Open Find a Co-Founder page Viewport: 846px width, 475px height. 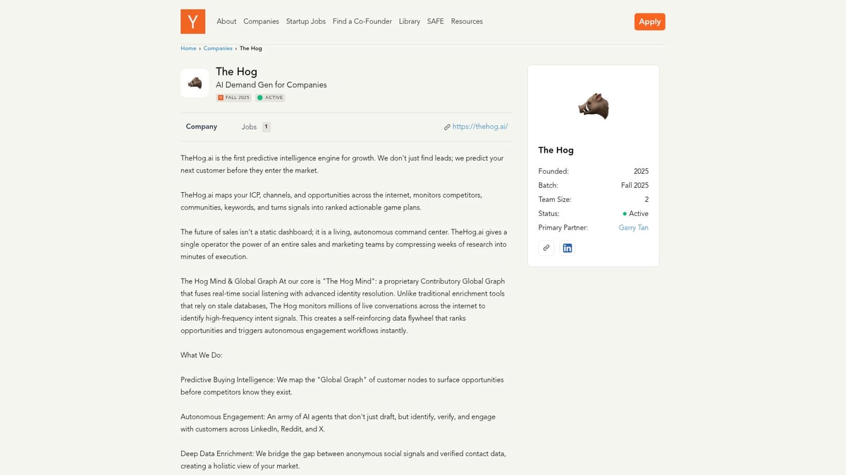tap(362, 22)
